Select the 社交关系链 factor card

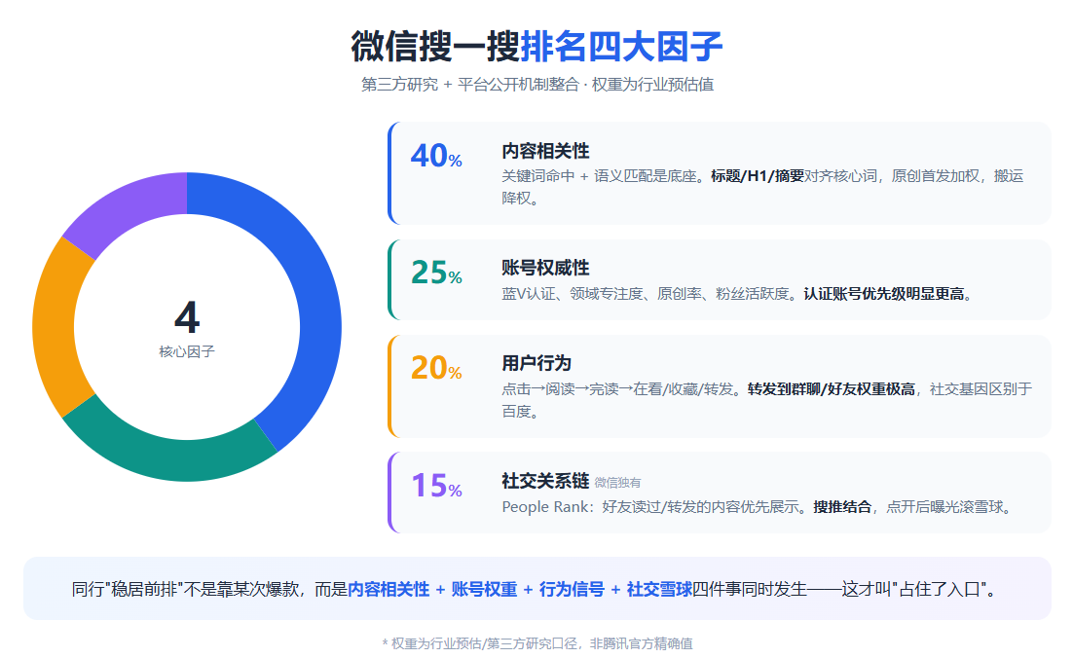point(720,493)
